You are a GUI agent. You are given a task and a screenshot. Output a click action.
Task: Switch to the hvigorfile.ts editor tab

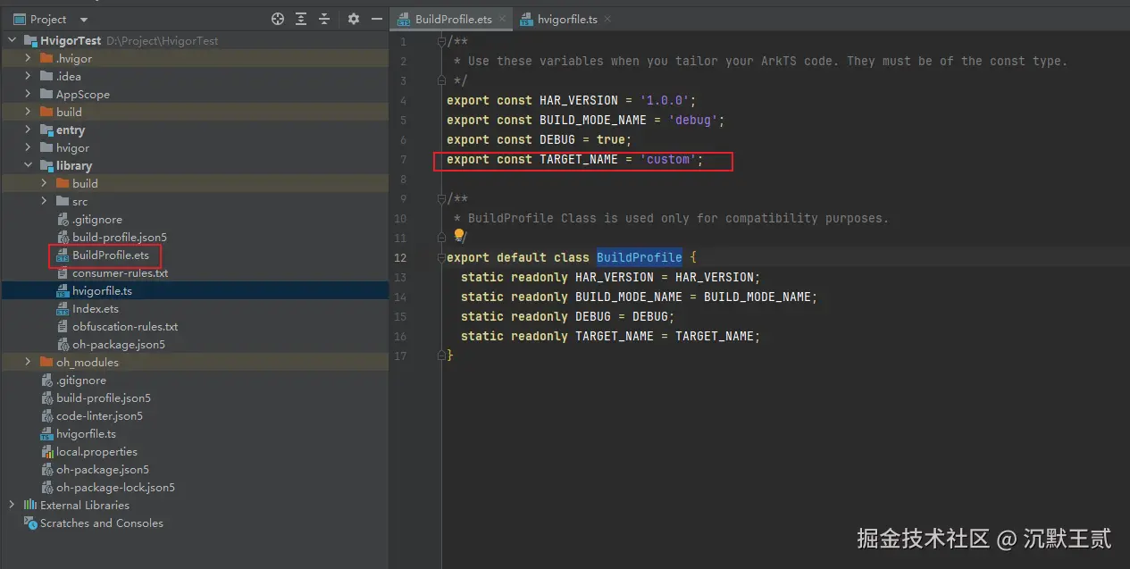click(x=566, y=19)
